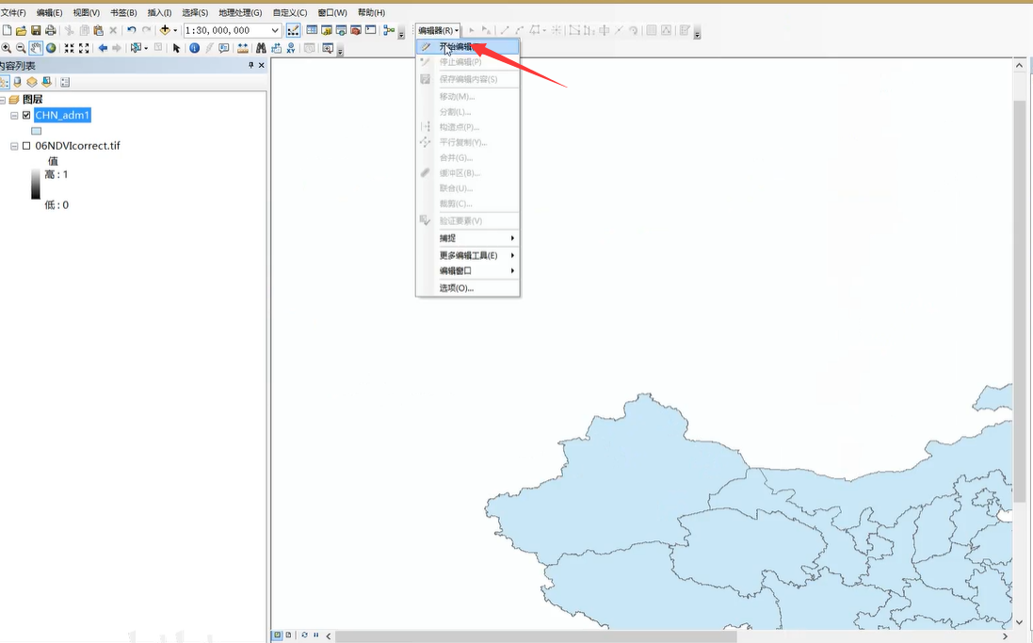Screen dimensions: 1033x643
Task: Choose 开始编辑 in the editor menu
Action: (468, 47)
